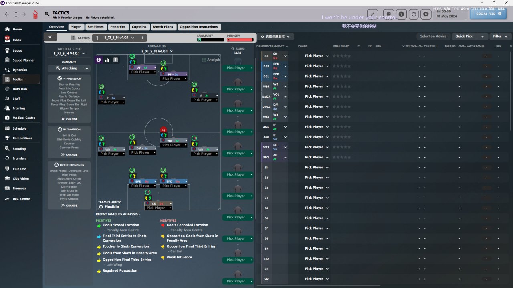Switch to the Captains tab
Image resolution: width=513 pixels, height=288 pixels.
(139, 27)
